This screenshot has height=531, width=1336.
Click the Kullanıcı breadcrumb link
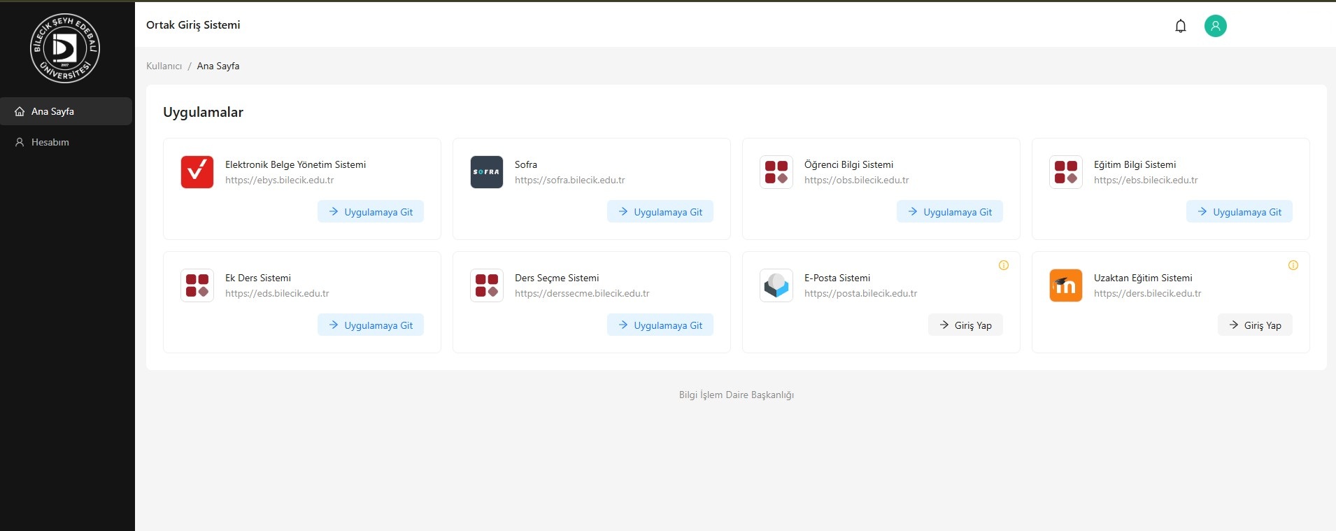(x=164, y=66)
